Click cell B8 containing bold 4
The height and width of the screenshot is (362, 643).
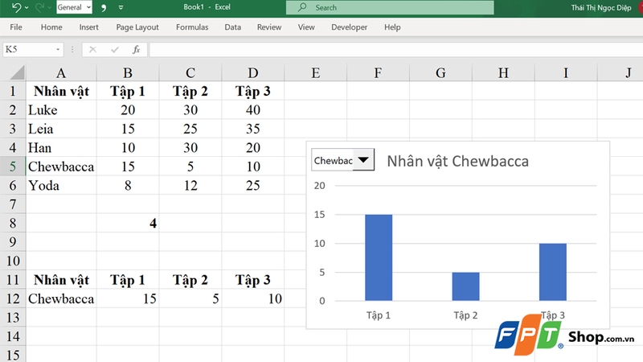(x=128, y=224)
